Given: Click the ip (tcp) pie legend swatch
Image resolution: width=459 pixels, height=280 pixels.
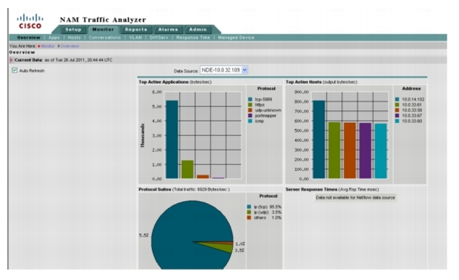Looking at the screenshot, I should (249, 207).
